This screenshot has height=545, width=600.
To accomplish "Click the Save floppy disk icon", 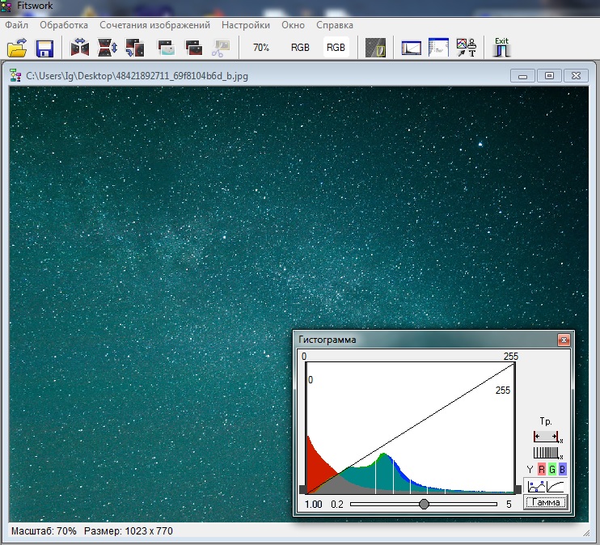I will pos(44,48).
